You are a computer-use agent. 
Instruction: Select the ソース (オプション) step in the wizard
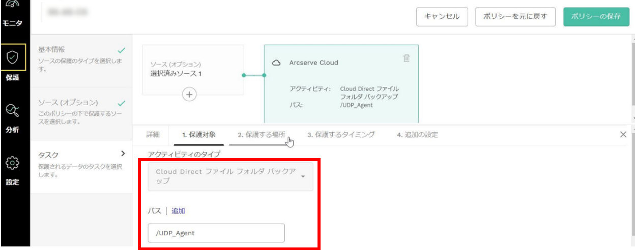(81, 111)
